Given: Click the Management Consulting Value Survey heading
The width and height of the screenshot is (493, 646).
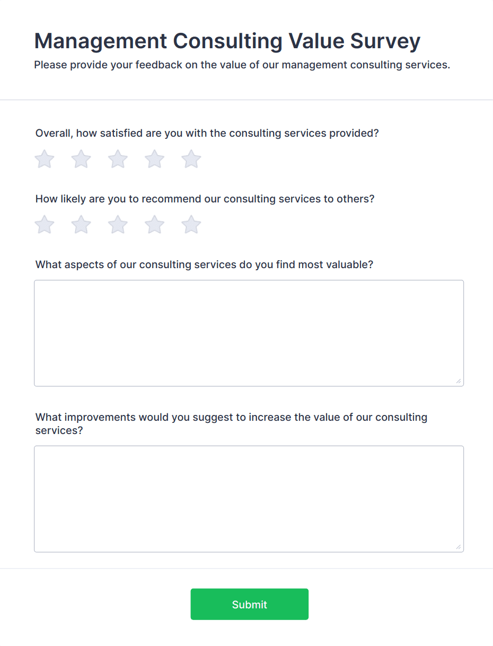Looking at the screenshot, I should (227, 41).
